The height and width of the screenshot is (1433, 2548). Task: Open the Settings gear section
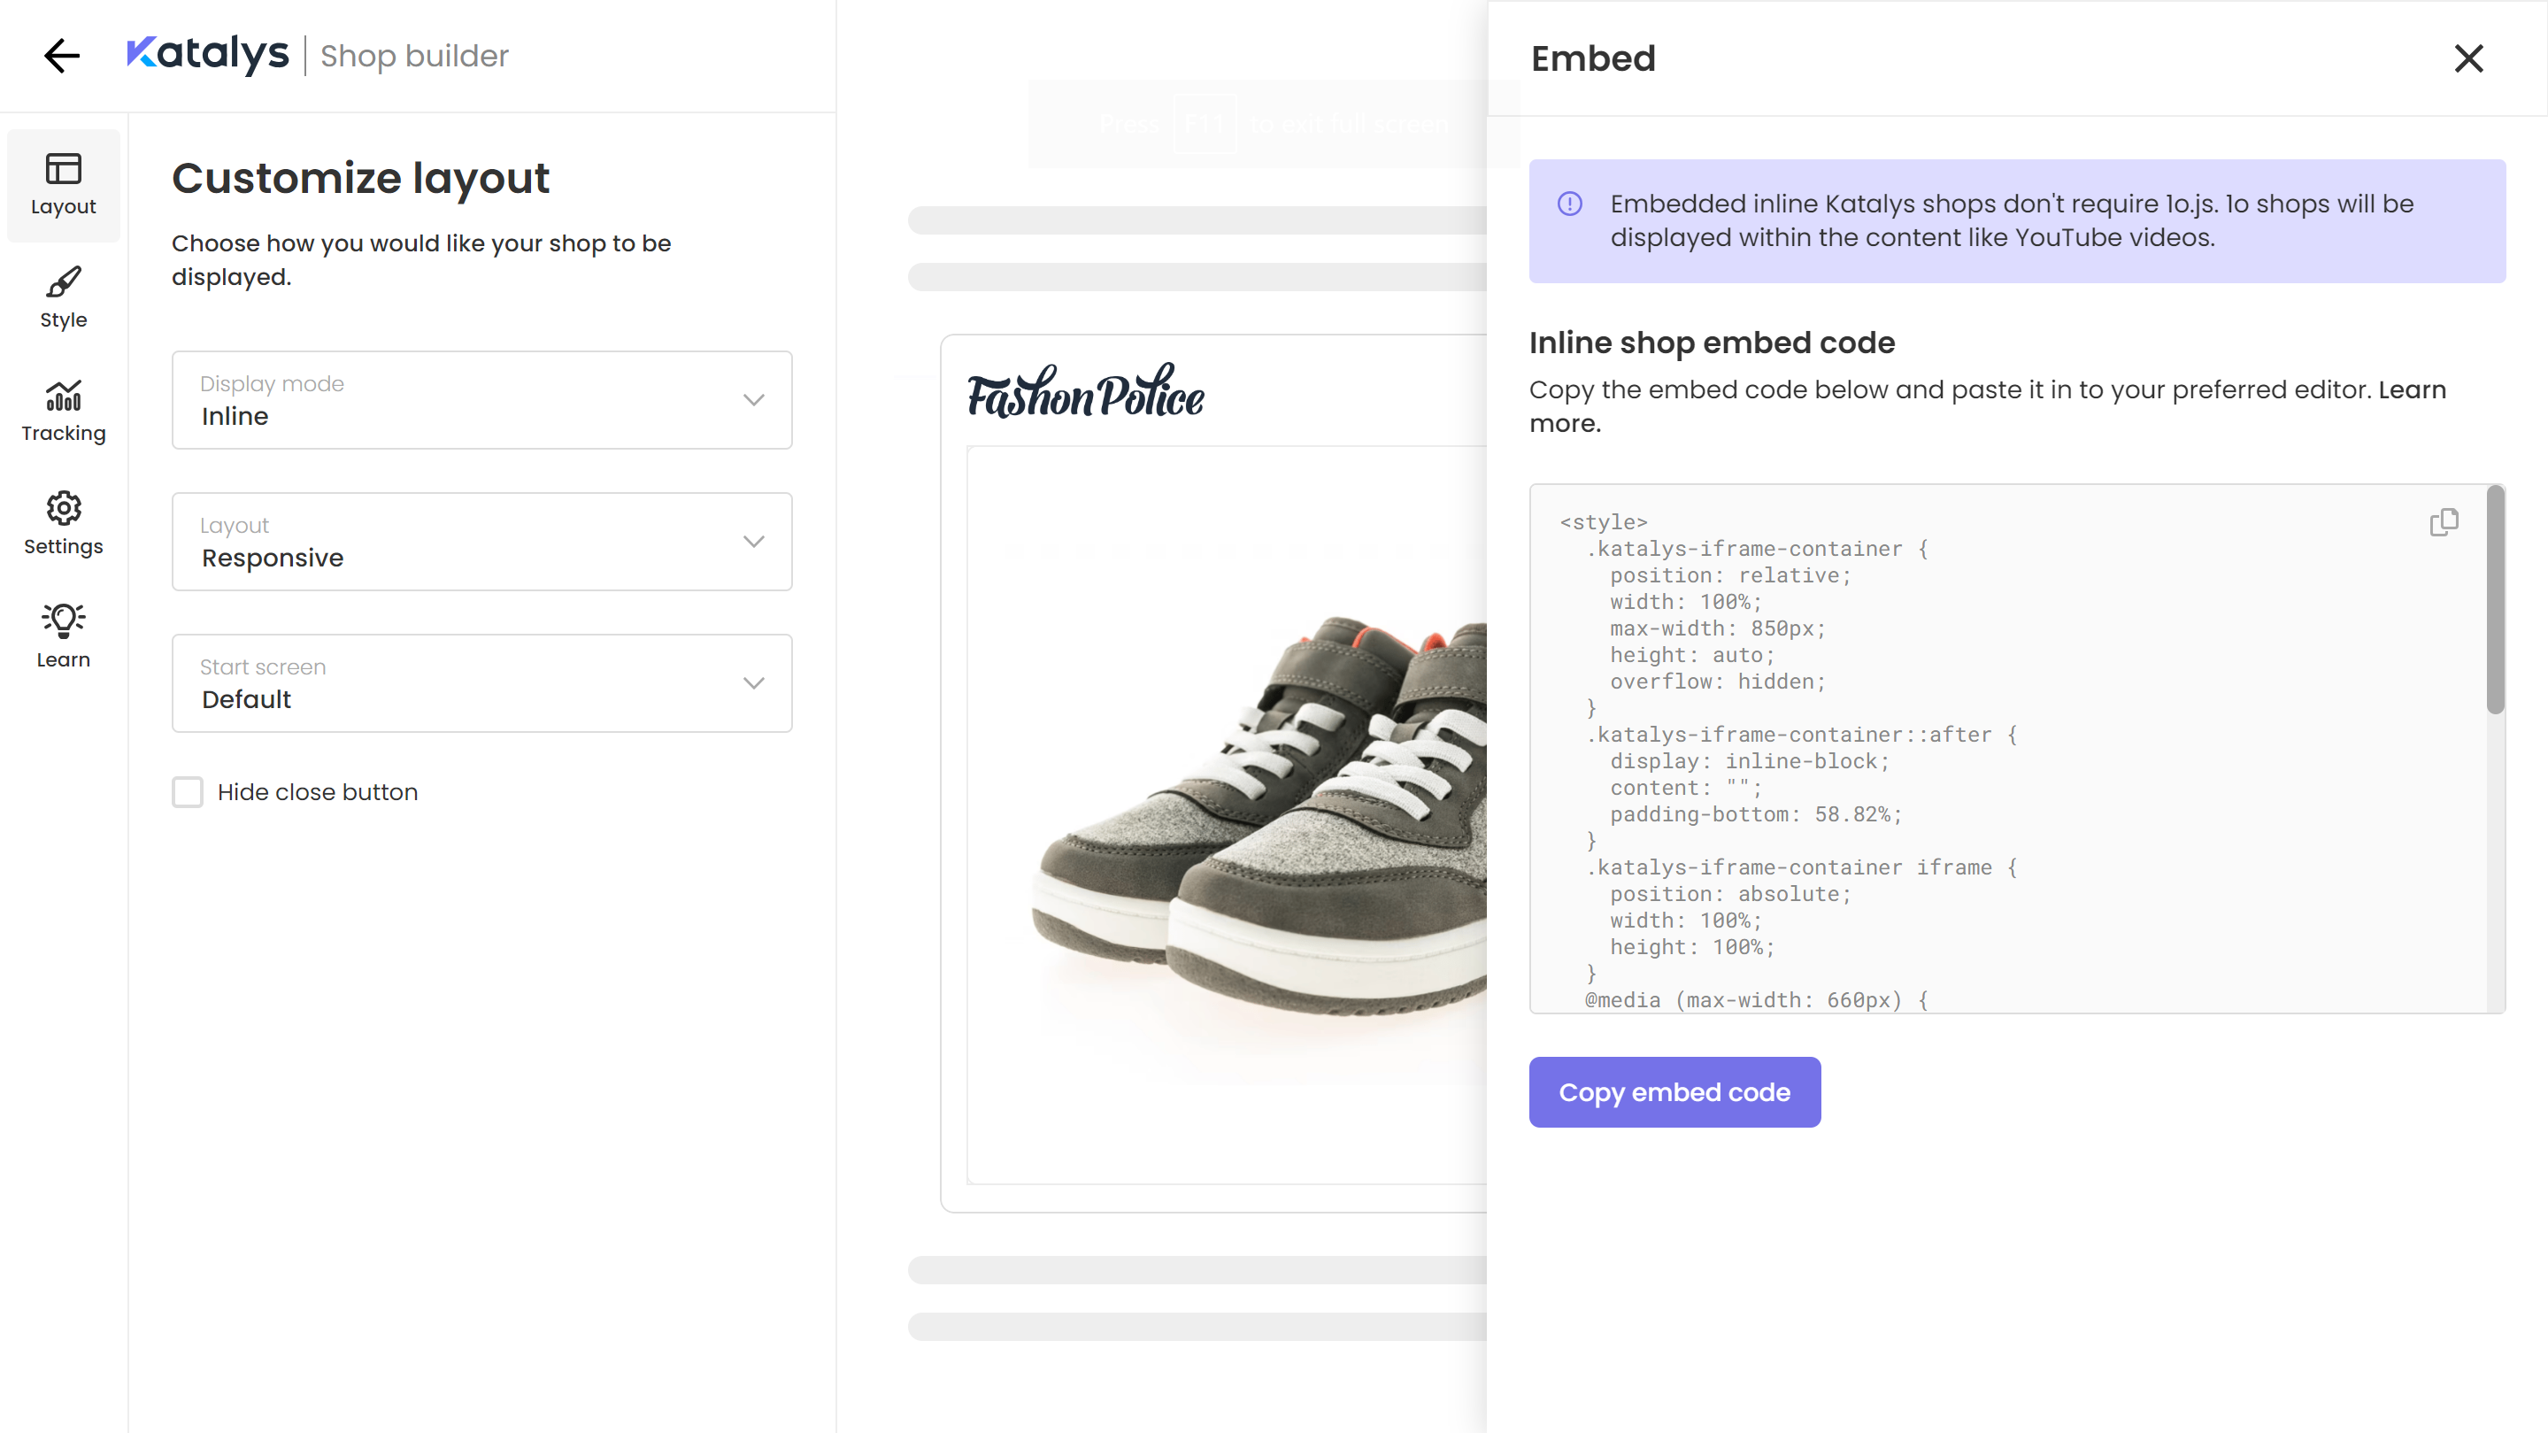pyautogui.click(x=64, y=524)
